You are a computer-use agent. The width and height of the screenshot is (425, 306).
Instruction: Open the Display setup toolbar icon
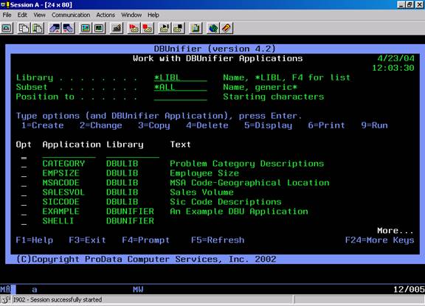tap(86, 28)
